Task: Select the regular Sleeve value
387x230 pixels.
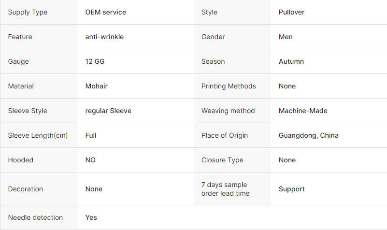Action: 108,111
